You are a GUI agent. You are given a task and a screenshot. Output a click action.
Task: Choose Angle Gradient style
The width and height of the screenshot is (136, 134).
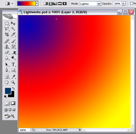coord(55,4)
